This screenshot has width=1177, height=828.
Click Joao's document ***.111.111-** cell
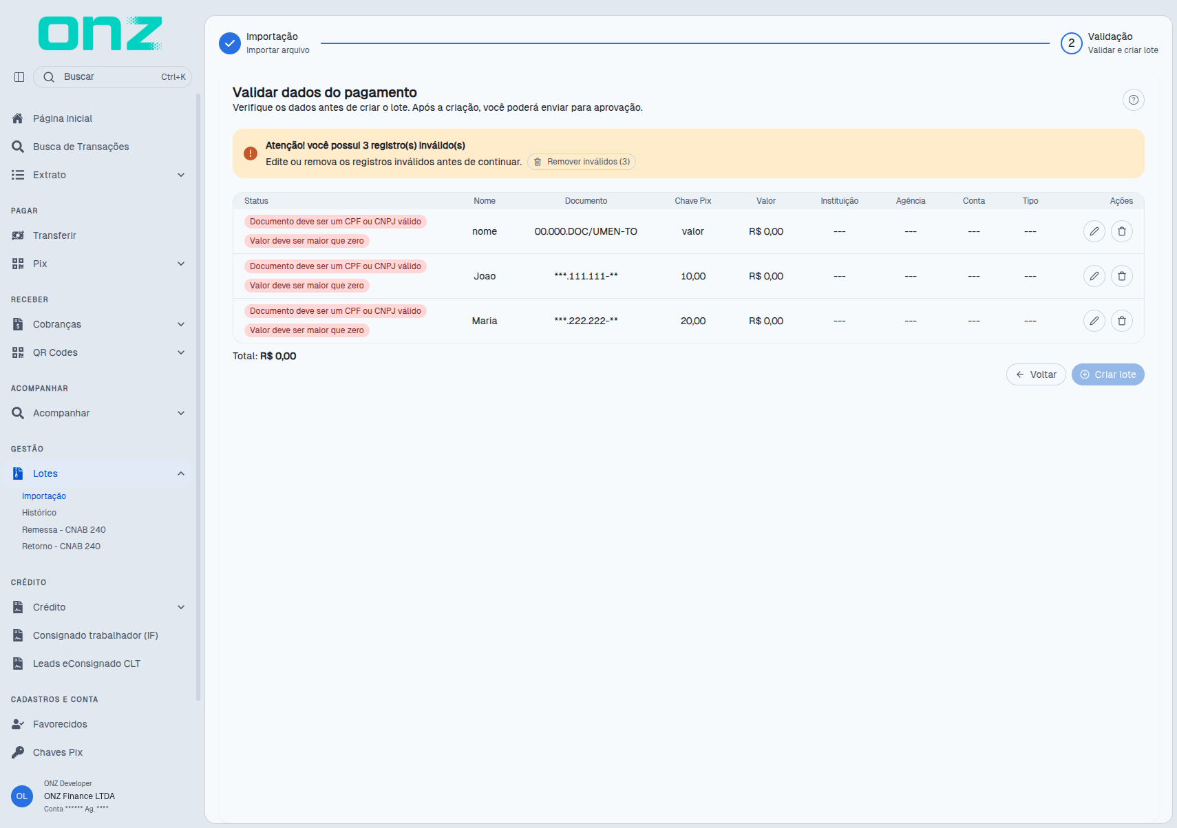pos(586,276)
